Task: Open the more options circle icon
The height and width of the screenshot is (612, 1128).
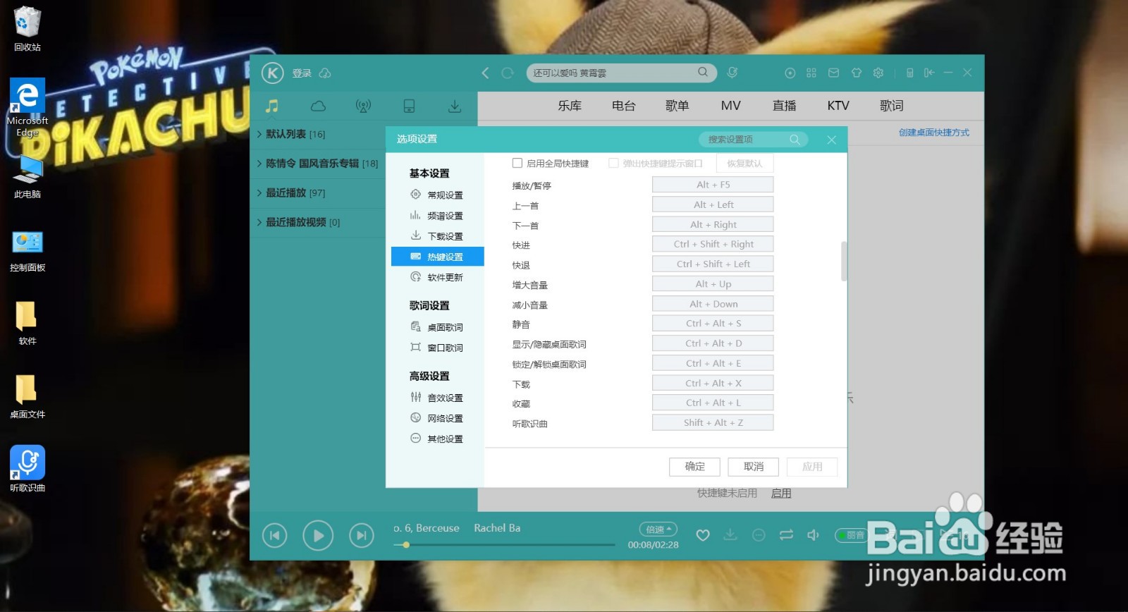Action: click(x=759, y=535)
